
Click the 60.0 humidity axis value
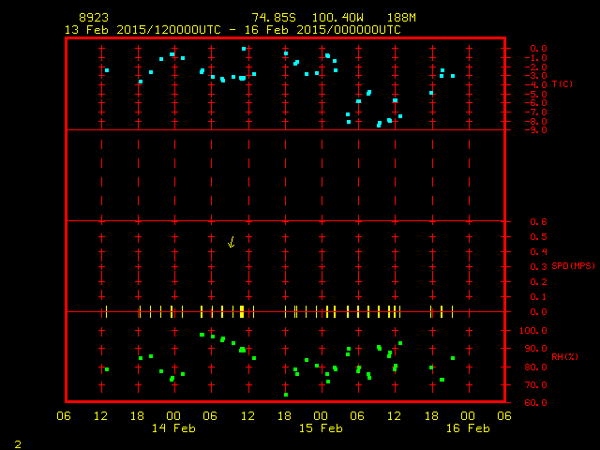click(x=537, y=403)
